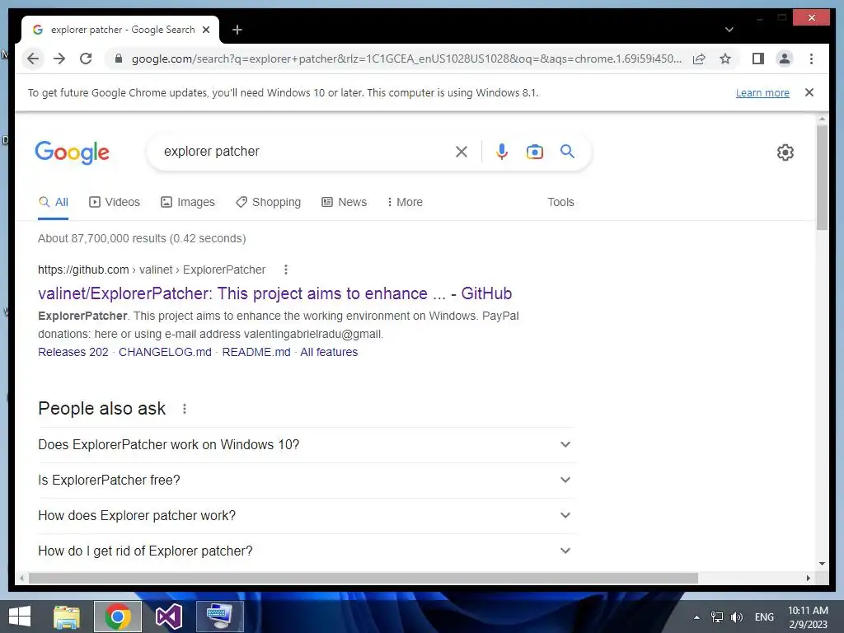
Task: Open File Explorer from the taskbar
Action: point(67,617)
